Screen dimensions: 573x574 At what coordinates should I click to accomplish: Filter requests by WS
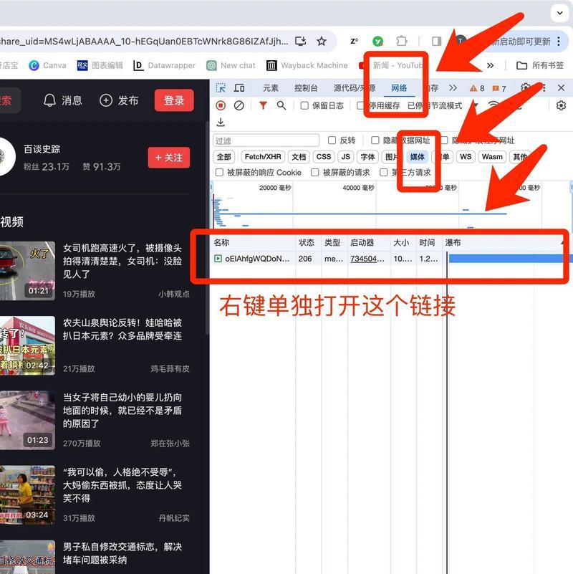point(466,157)
